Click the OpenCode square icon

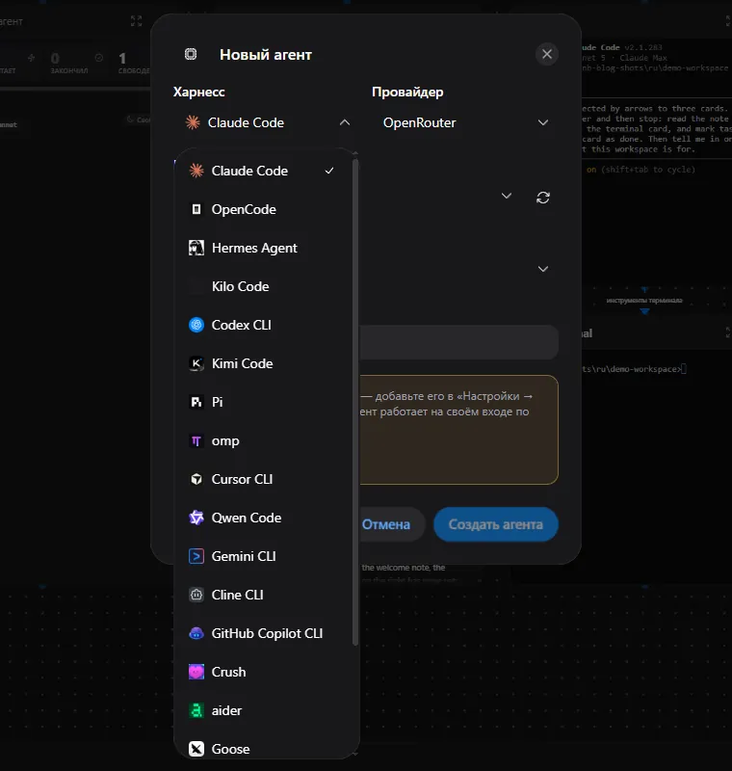(x=196, y=209)
